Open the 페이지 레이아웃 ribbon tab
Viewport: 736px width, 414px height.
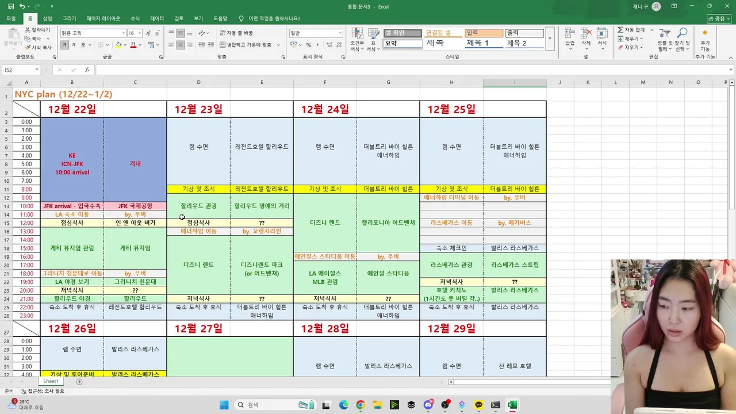[103, 18]
